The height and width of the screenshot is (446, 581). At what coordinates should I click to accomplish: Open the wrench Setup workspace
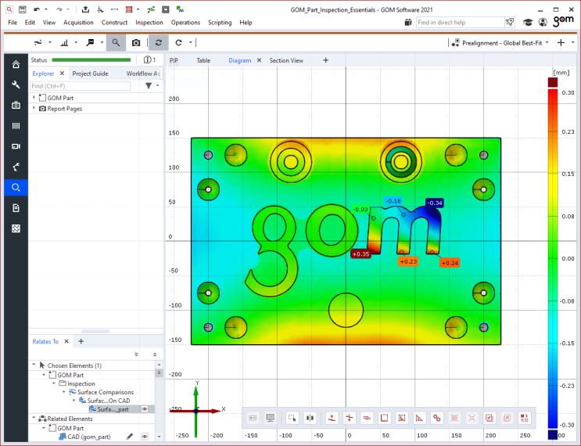[16, 85]
